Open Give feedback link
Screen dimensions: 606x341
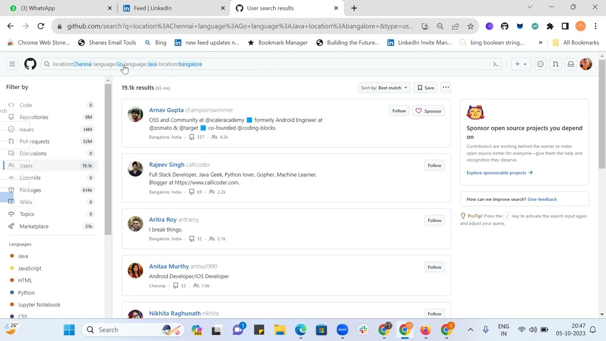pyautogui.click(x=542, y=199)
